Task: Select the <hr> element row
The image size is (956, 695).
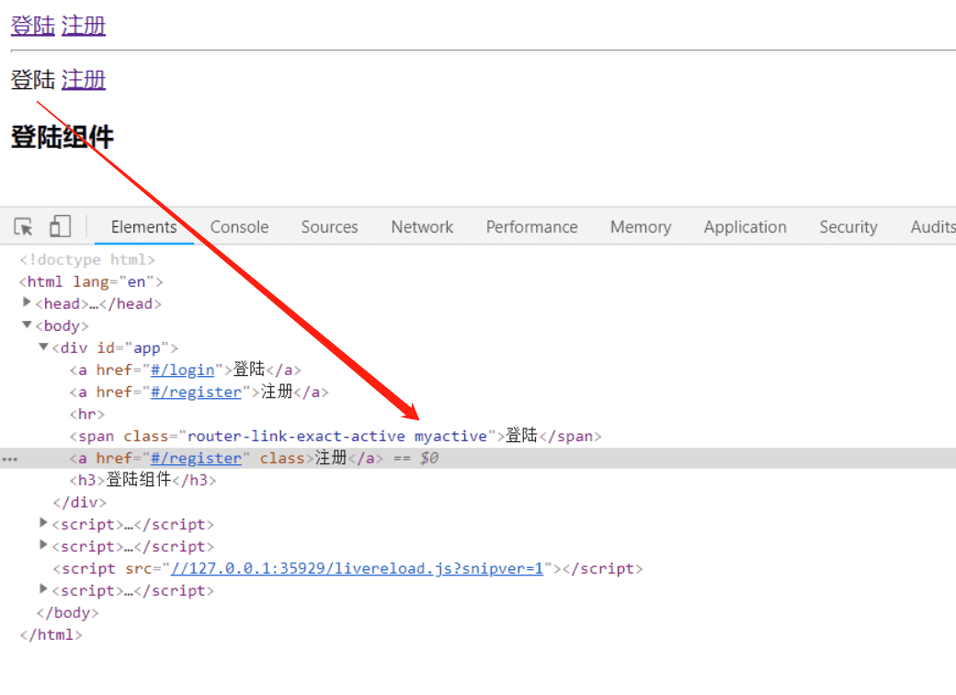Action: [x=86, y=415]
